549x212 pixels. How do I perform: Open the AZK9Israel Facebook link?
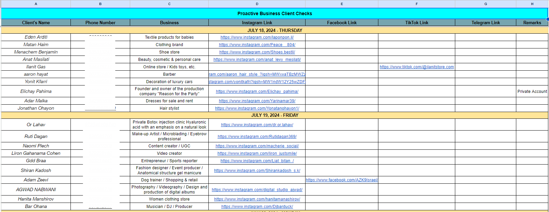coord(342,180)
